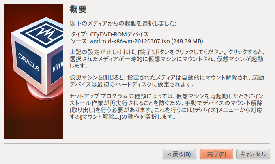This screenshot has height=164, width=275.
Task: Click the ソース: label
Action: [79, 41]
